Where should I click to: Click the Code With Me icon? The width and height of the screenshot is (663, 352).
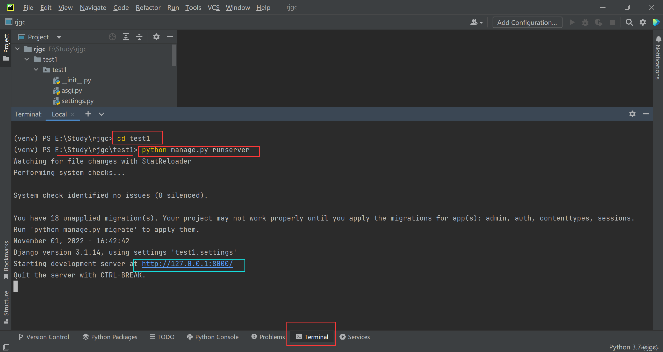pos(656,22)
